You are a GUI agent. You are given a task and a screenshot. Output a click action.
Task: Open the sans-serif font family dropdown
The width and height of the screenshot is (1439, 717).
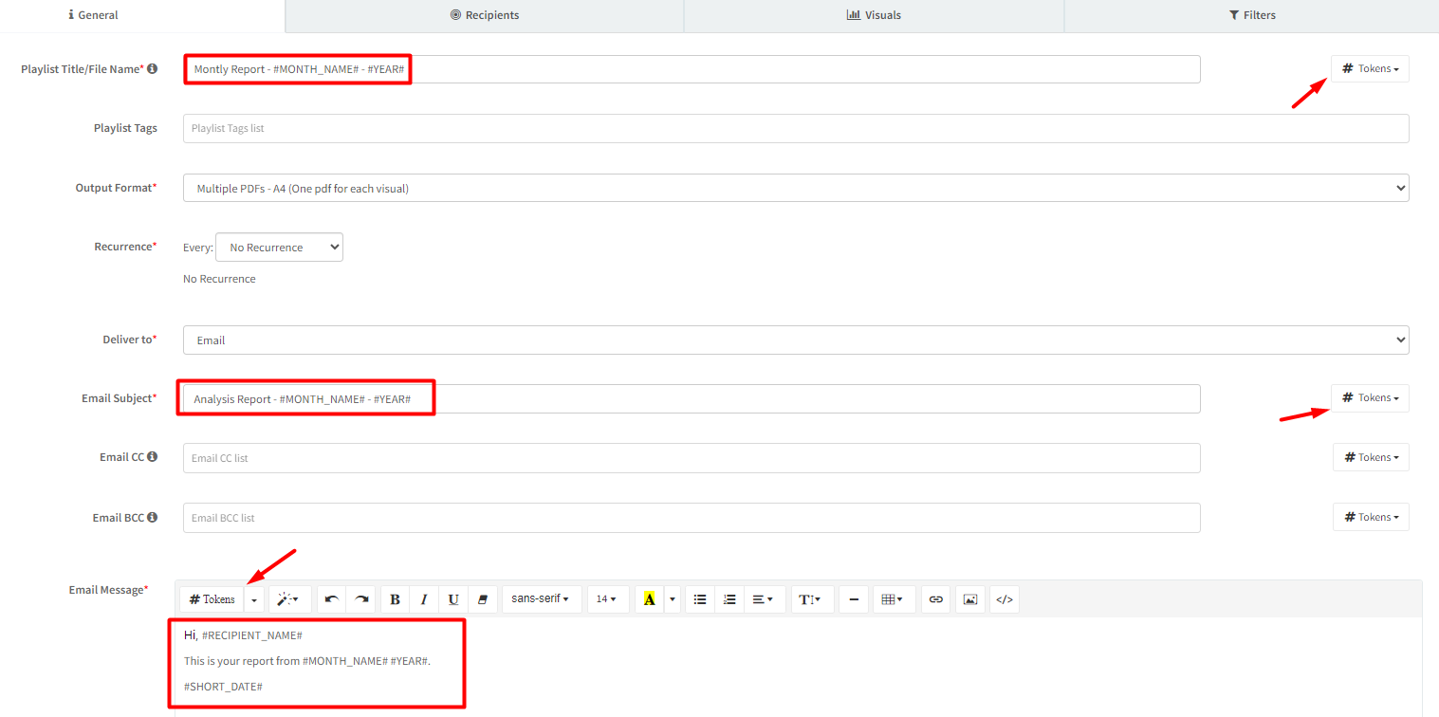pyautogui.click(x=541, y=599)
